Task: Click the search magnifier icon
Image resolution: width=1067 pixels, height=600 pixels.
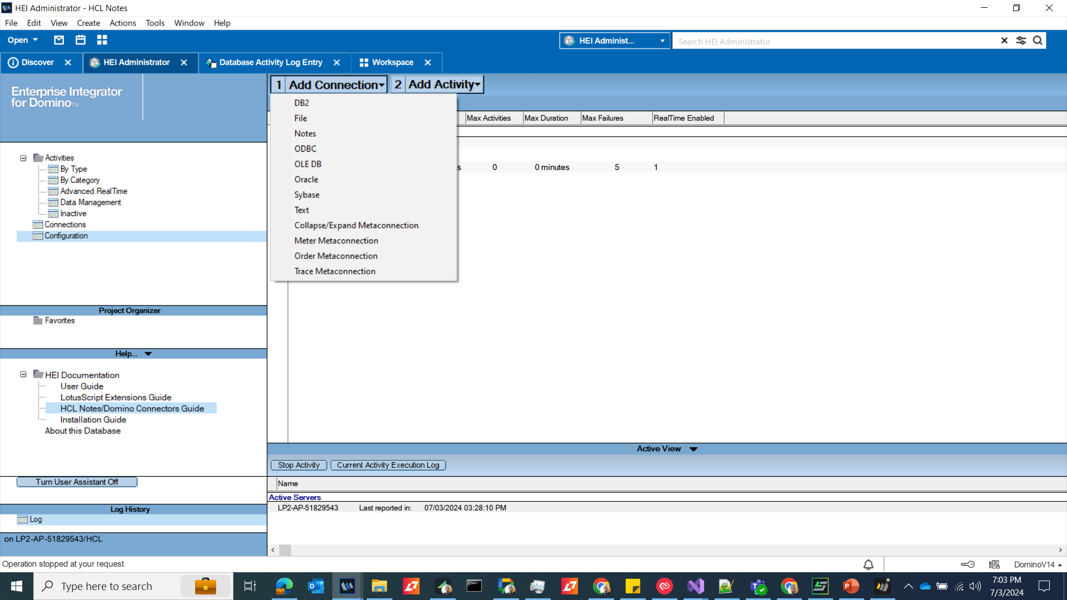Action: (1038, 41)
